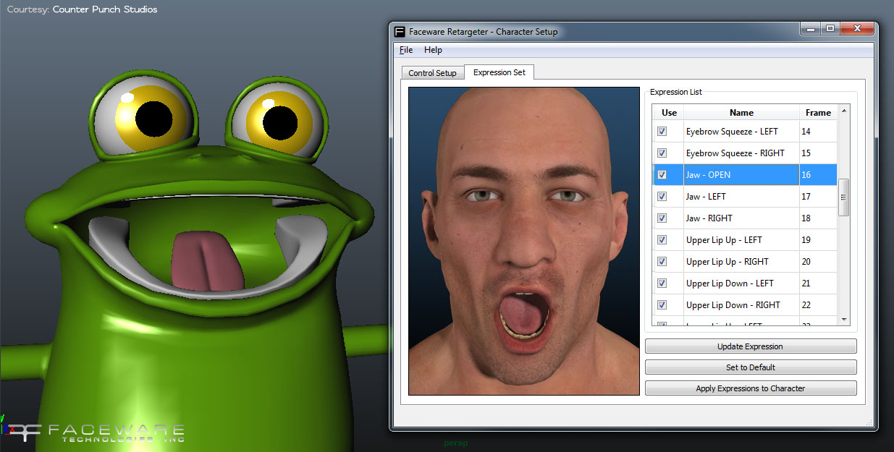Click the Use column header
This screenshot has height=452, width=894.
pyautogui.click(x=669, y=113)
